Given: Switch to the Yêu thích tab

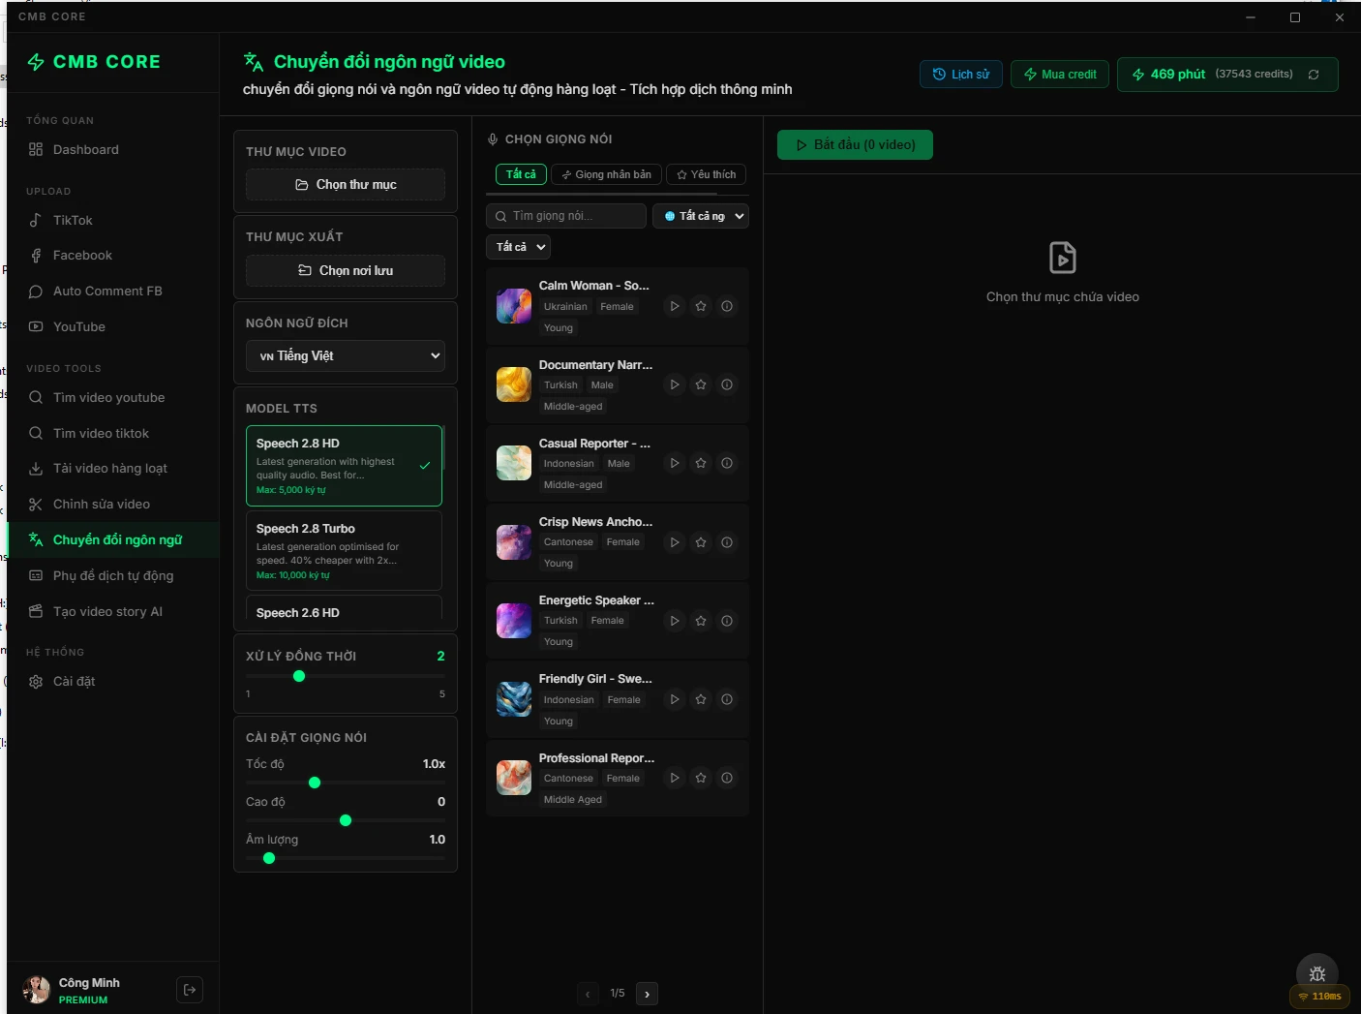Looking at the screenshot, I should pos(706,174).
